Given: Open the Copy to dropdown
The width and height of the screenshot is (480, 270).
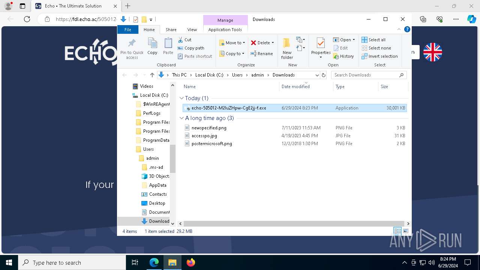Looking at the screenshot, I should 232,54.
